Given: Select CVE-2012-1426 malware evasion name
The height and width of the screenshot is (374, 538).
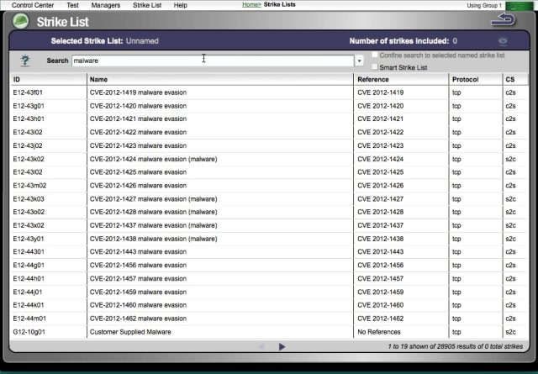Looking at the screenshot, I should [138, 186].
